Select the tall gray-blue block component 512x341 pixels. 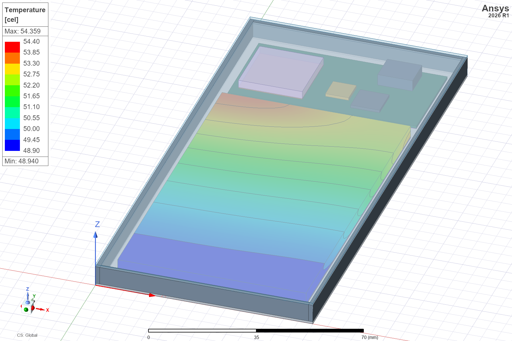click(x=400, y=75)
